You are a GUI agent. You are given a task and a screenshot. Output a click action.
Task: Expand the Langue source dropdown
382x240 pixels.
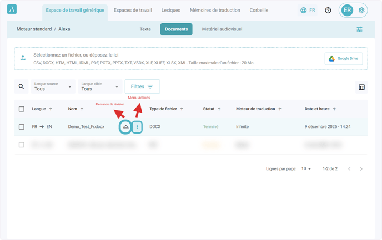(x=53, y=86)
